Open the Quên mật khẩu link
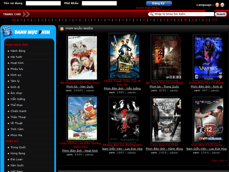The width and height of the screenshot is (229, 172). point(149,8)
